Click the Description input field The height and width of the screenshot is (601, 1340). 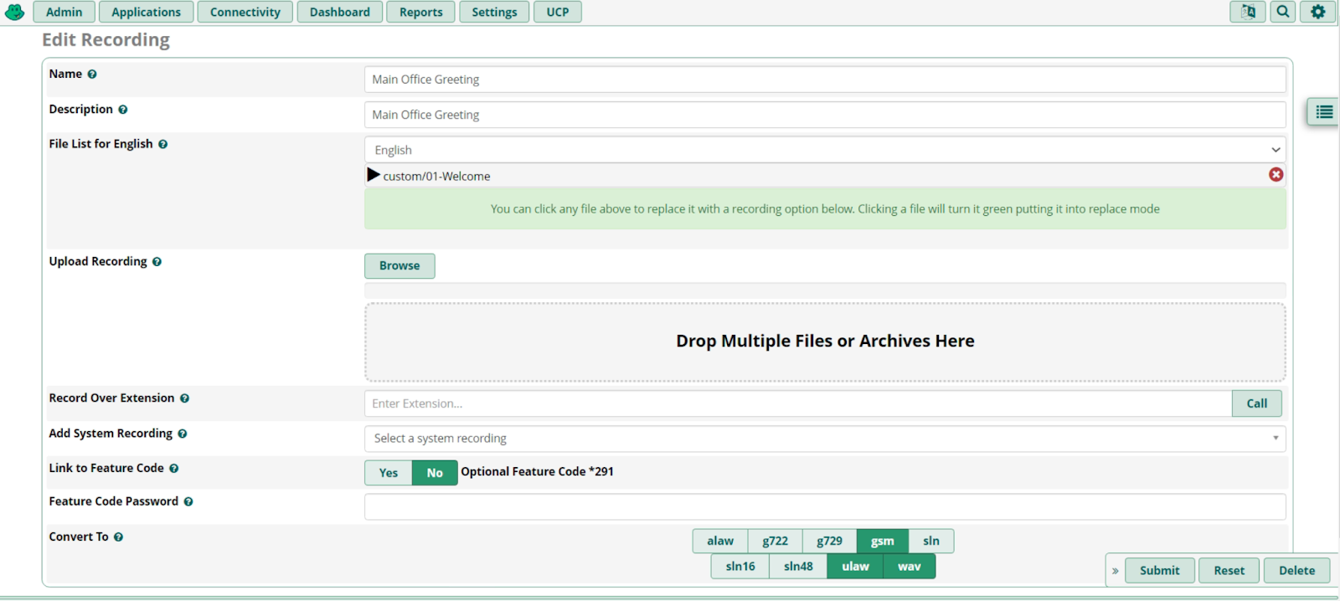coord(825,115)
